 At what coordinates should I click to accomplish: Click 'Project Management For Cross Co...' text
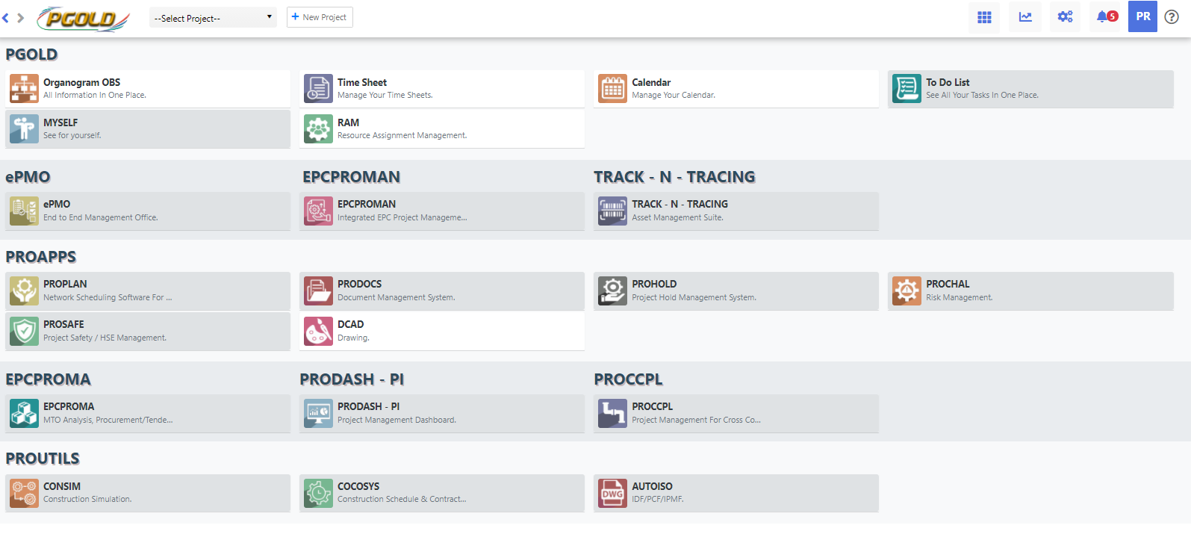[x=696, y=420]
